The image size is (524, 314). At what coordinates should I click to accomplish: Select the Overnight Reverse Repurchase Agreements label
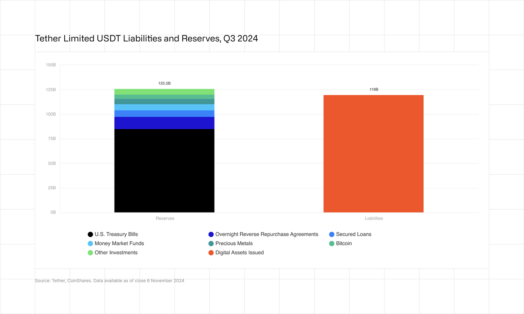coord(267,234)
